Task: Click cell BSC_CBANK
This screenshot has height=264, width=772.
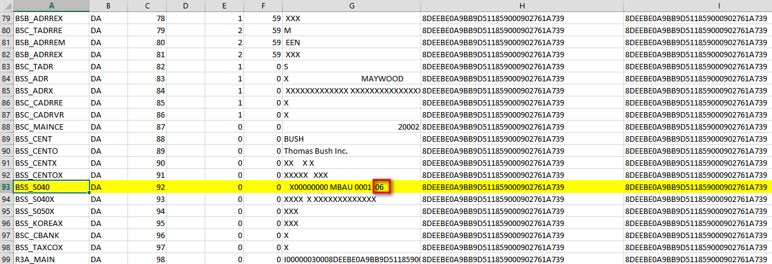Action: pos(51,236)
